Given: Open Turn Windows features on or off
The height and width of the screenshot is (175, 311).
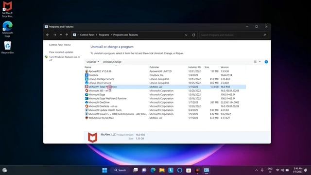Looking at the screenshot, I should point(64,58).
